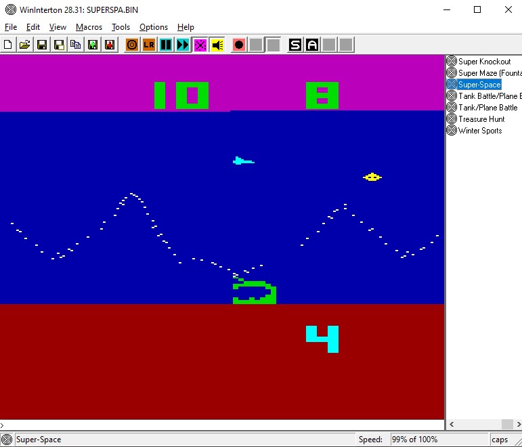This screenshot has width=522, height=447.
Task: Select Tank/Plane Battle in the list
Action: (487, 108)
